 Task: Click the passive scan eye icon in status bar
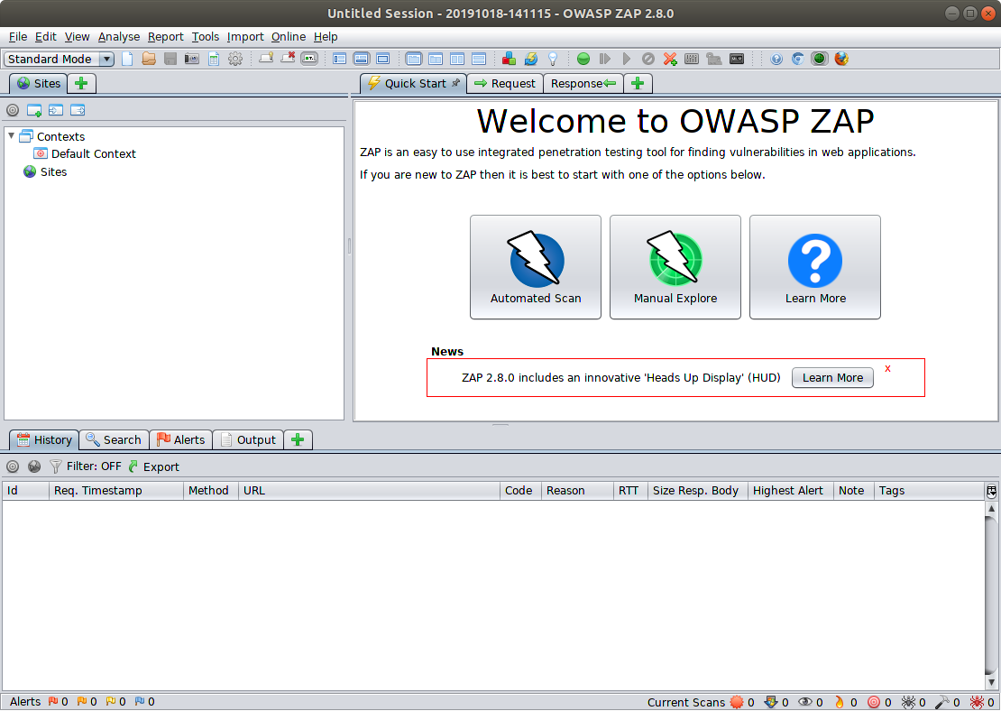(805, 702)
